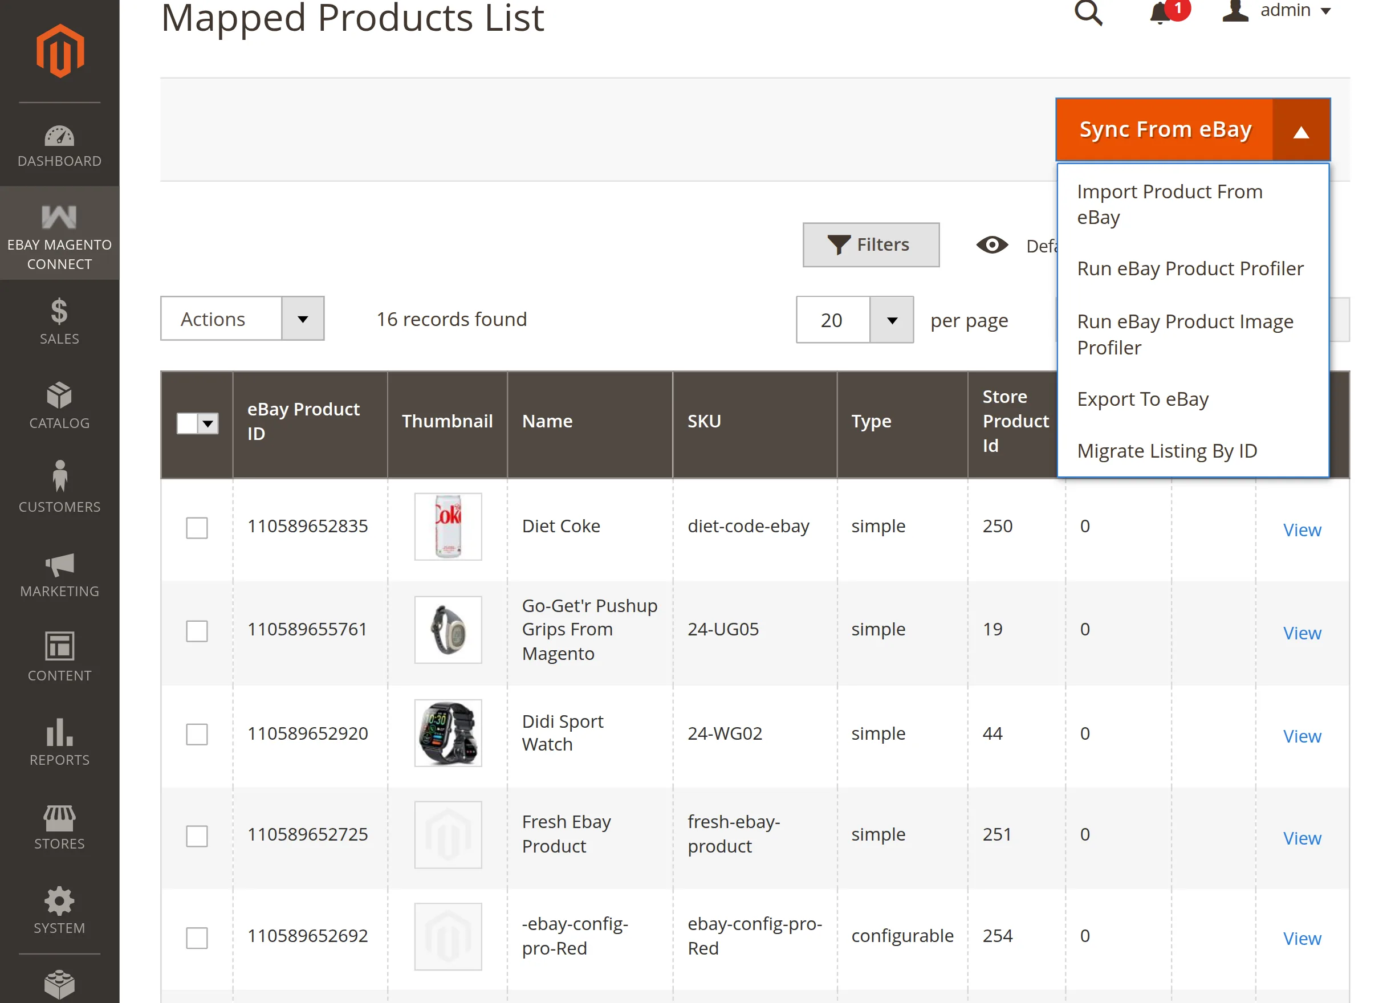This screenshot has width=1391, height=1003.
Task: Click View link for -ebay-config-pro-Red
Action: (x=1302, y=938)
